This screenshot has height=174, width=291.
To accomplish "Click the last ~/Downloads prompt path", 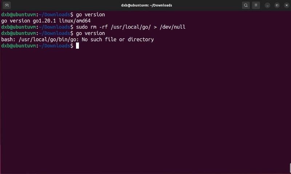I will coord(55,46).
